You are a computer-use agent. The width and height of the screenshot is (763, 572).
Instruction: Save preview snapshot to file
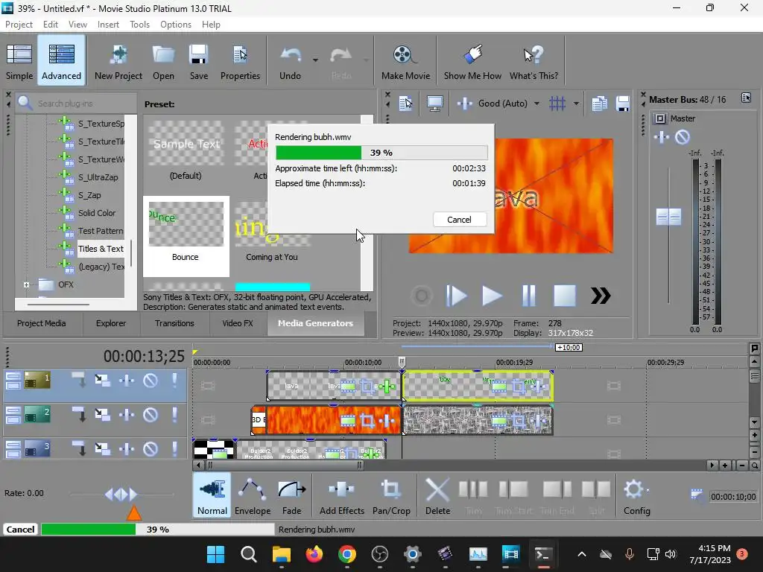click(x=622, y=103)
